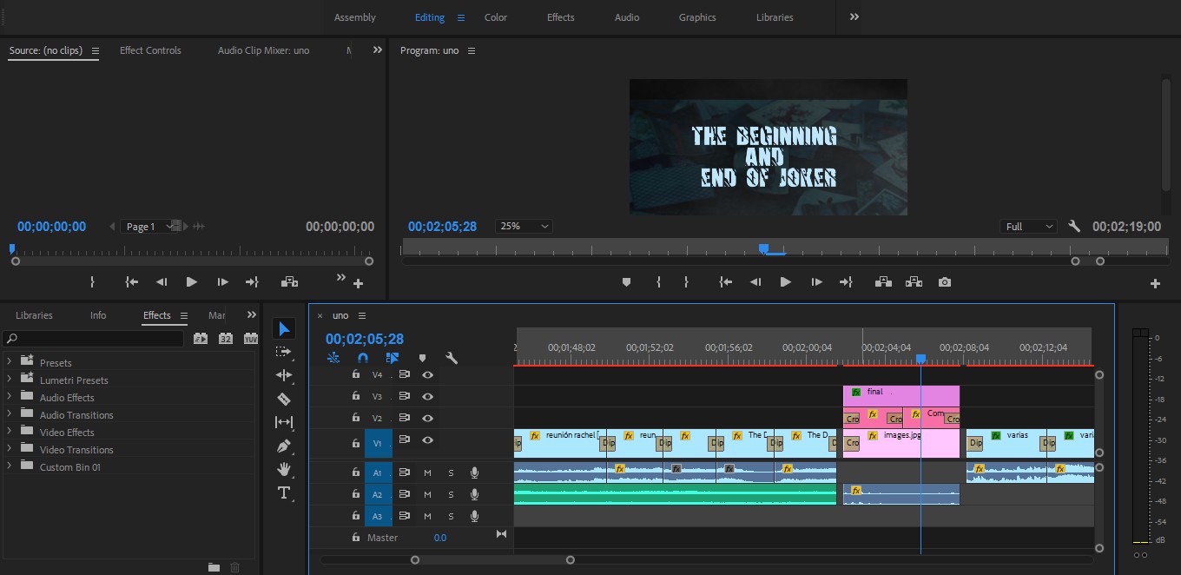Select the Razor tool
The width and height of the screenshot is (1181, 575).
(x=284, y=399)
